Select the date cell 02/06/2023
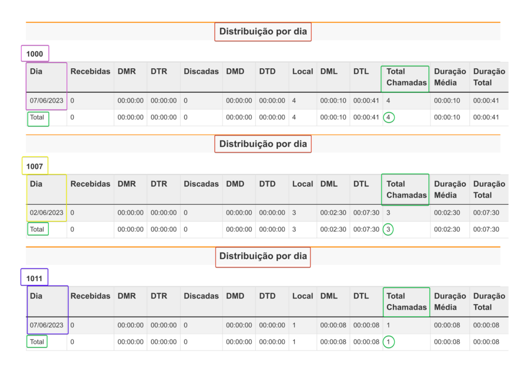The image size is (526, 371). pos(46,213)
